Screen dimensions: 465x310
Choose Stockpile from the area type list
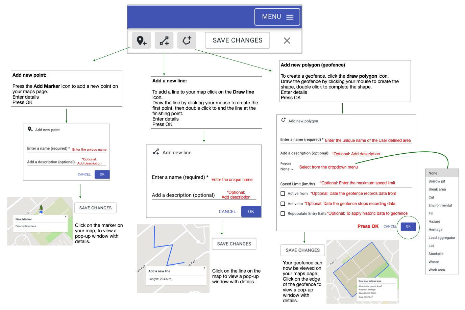pyautogui.click(x=436, y=254)
